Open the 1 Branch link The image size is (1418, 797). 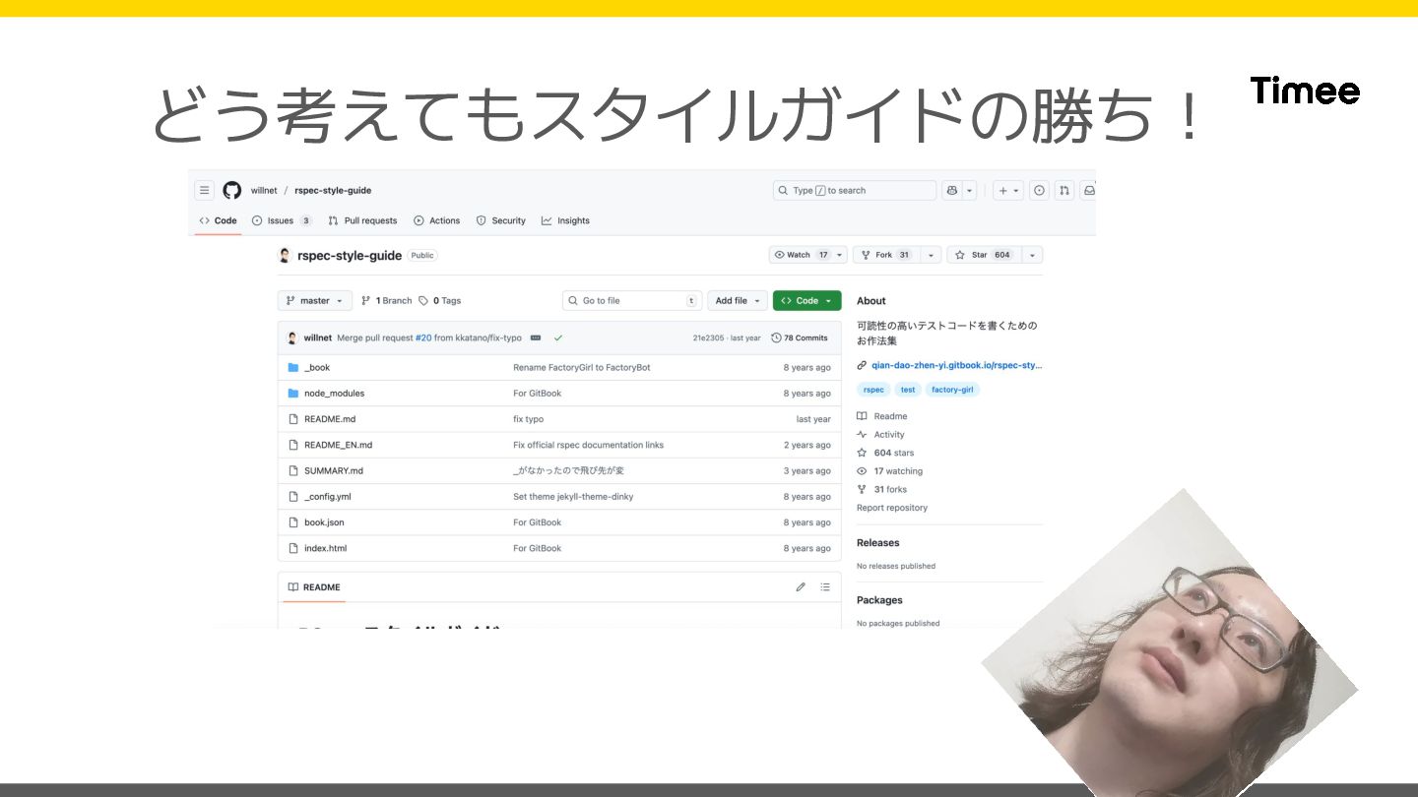click(387, 301)
